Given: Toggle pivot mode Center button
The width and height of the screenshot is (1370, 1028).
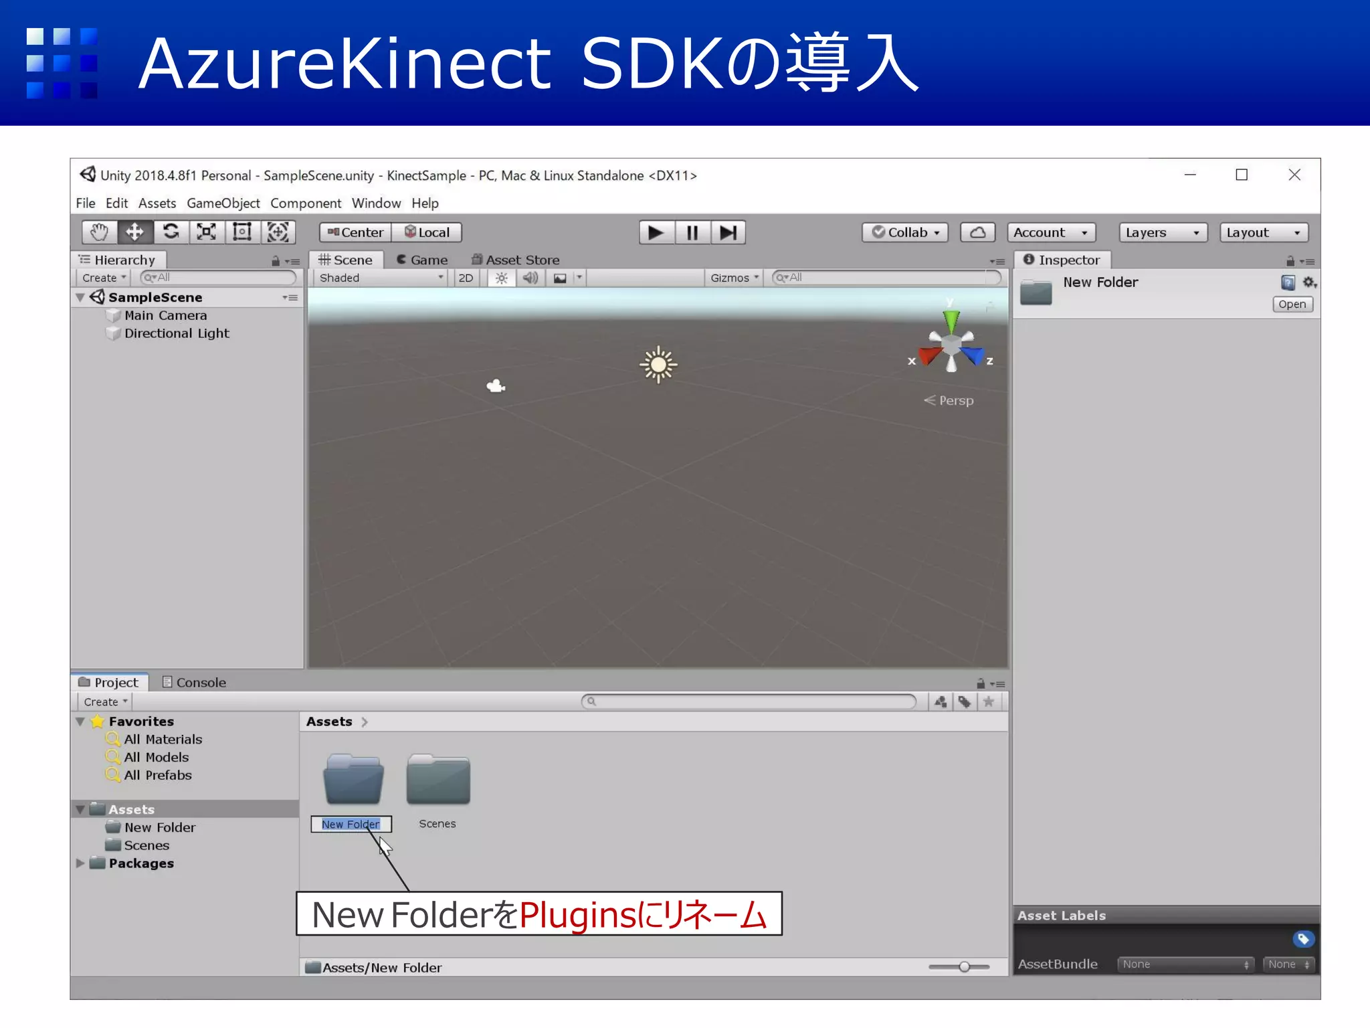Looking at the screenshot, I should (355, 232).
